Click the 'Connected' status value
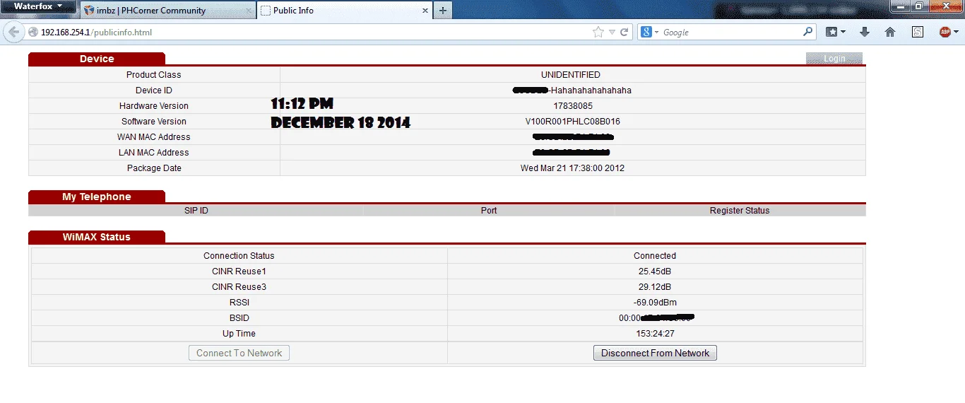Screen dimensions: 965x403 [655, 256]
